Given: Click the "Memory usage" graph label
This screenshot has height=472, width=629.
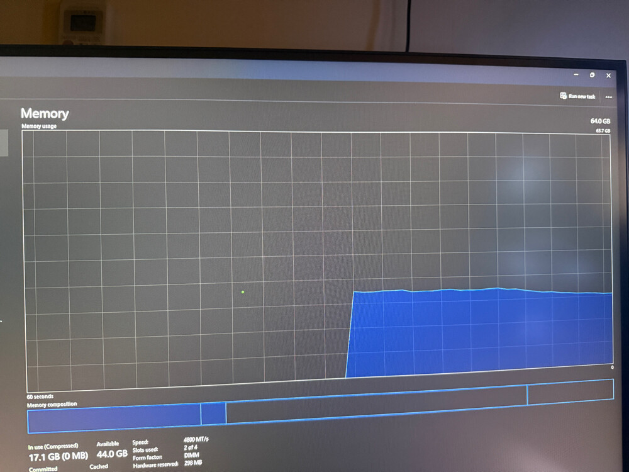Looking at the screenshot, I should 39,126.
